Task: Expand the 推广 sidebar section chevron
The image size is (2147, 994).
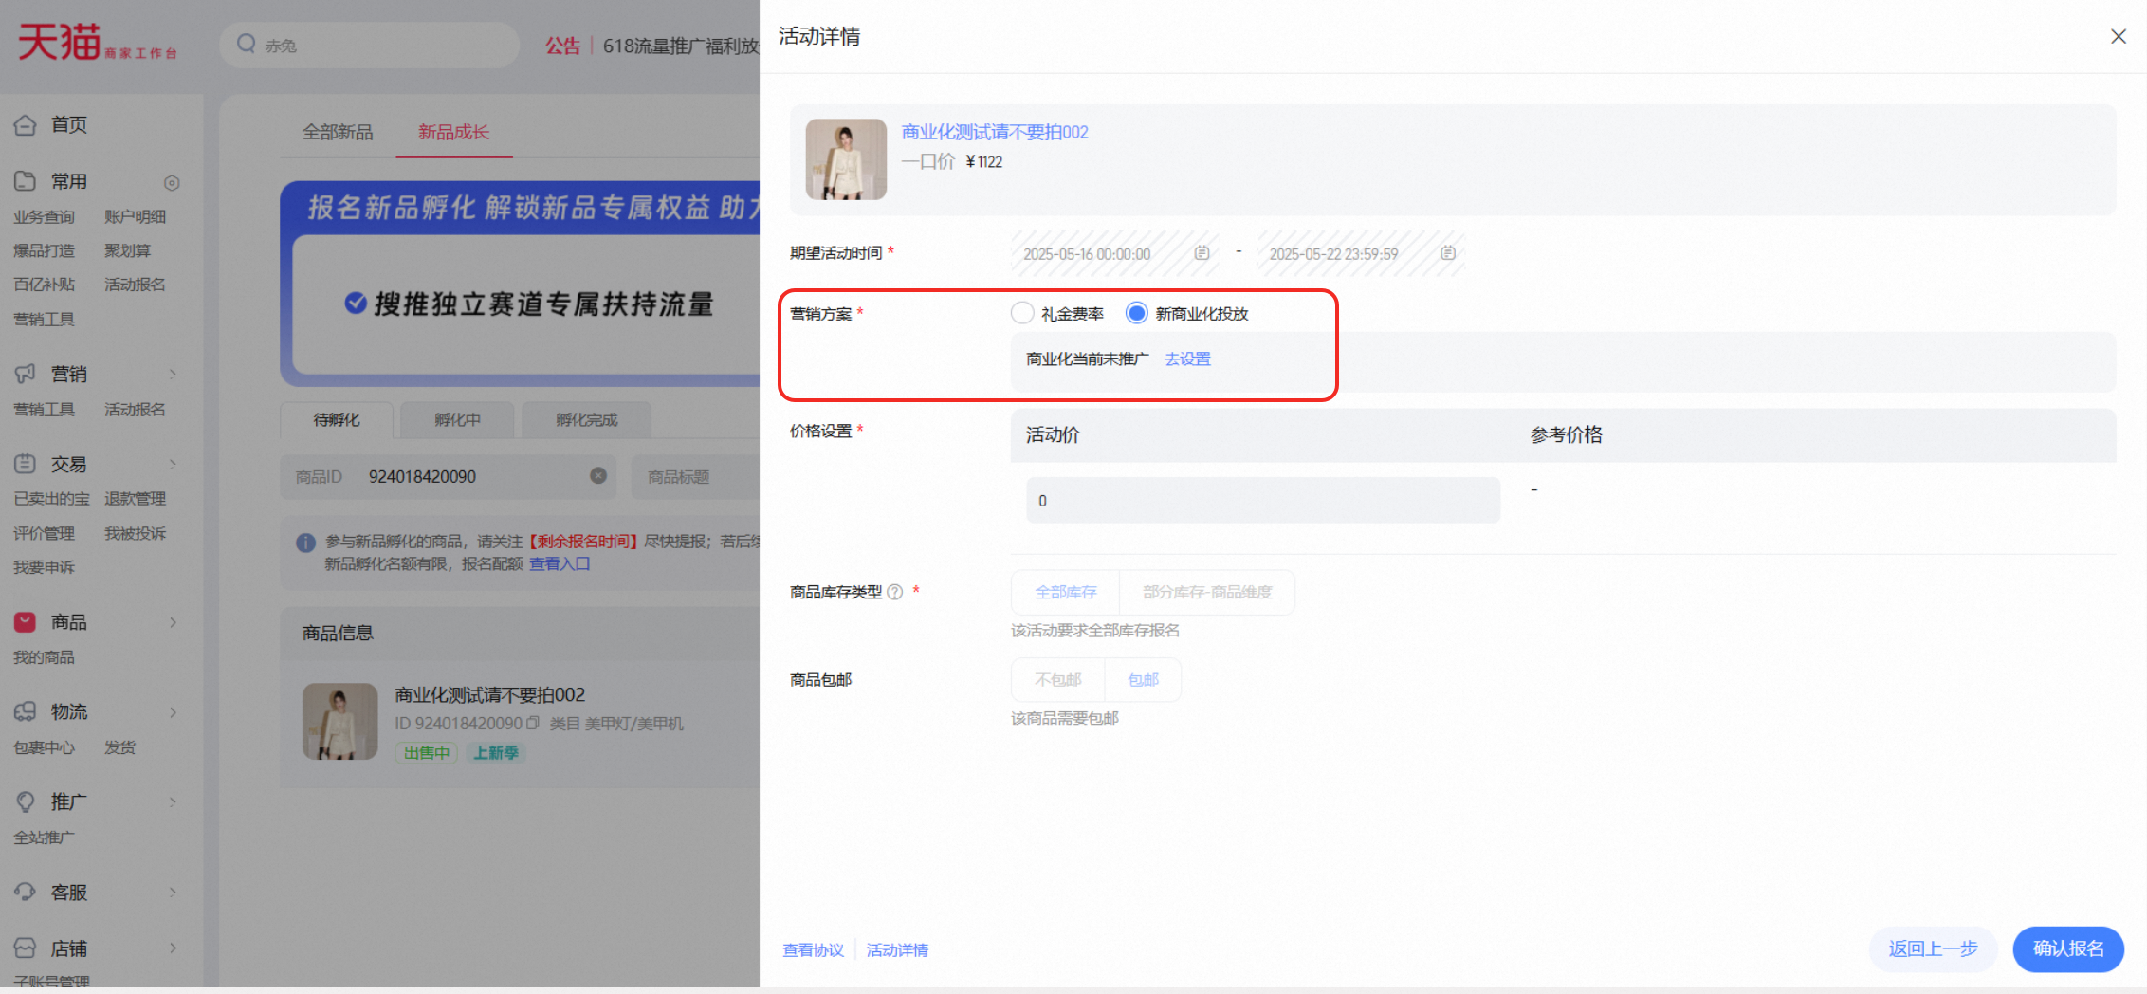Action: coord(173,801)
